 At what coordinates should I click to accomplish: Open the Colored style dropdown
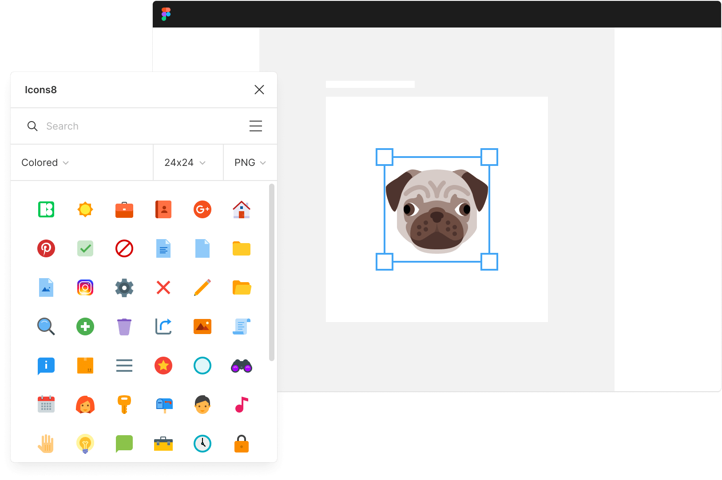coord(45,163)
